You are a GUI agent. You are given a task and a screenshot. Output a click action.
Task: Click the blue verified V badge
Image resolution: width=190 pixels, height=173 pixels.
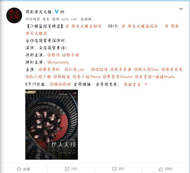point(57,12)
